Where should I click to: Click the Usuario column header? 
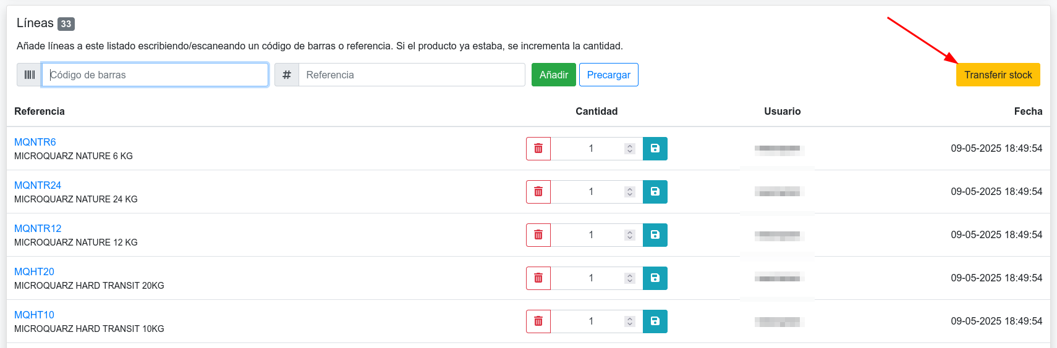783,111
